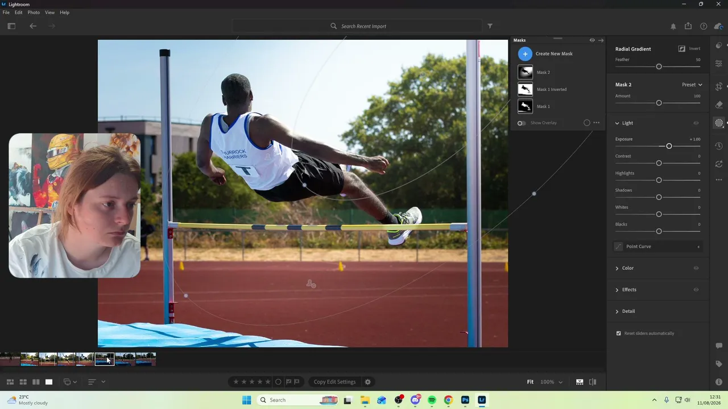Expand the Detail section
Image resolution: width=728 pixels, height=409 pixels.
pos(617,311)
